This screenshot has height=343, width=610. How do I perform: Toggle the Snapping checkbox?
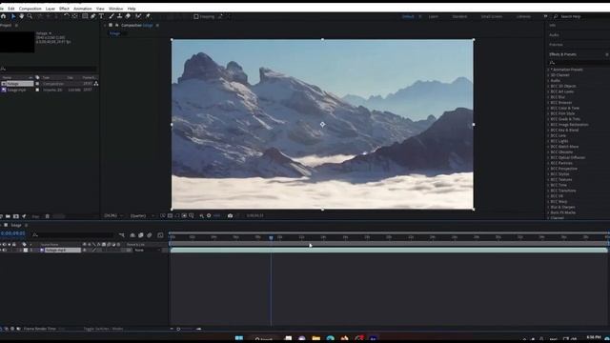(196, 17)
